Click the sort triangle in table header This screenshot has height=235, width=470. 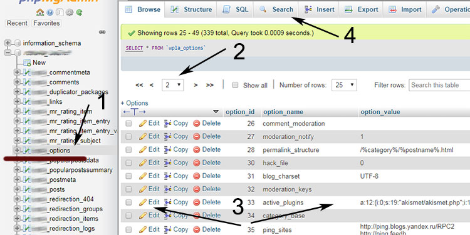[216, 112]
